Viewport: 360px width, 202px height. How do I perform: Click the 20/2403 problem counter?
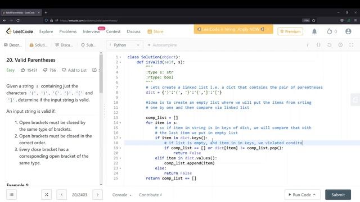[x=79, y=195]
